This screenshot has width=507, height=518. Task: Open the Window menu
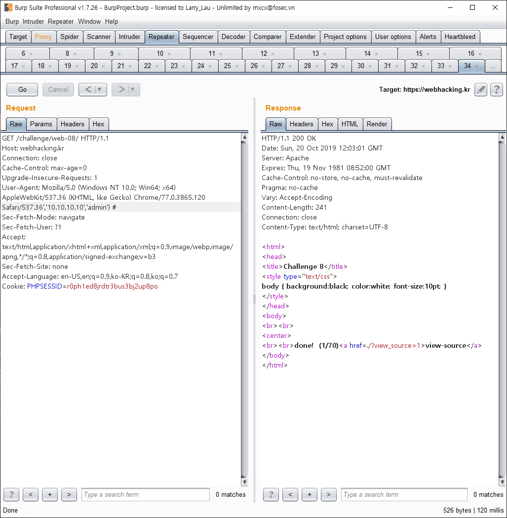coord(89,22)
